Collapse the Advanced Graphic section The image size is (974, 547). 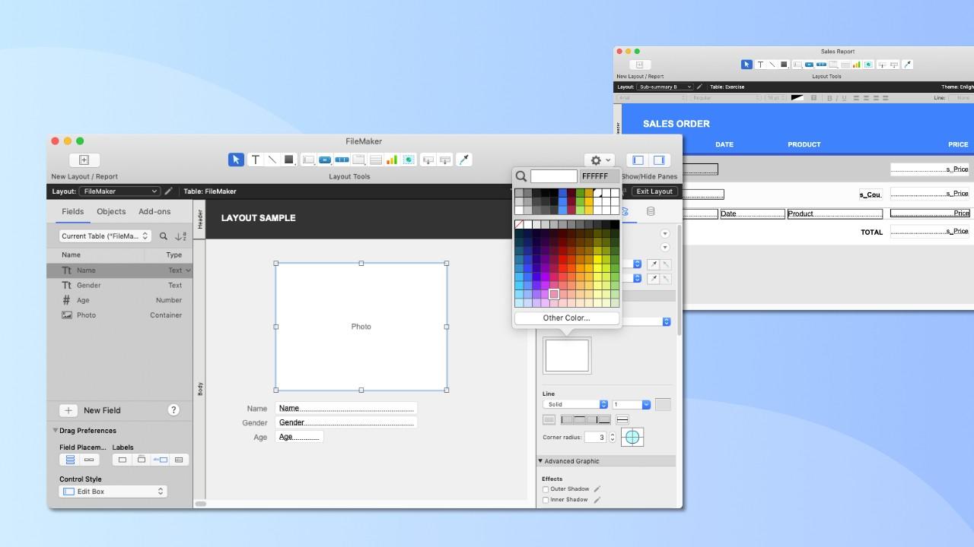tap(540, 461)
